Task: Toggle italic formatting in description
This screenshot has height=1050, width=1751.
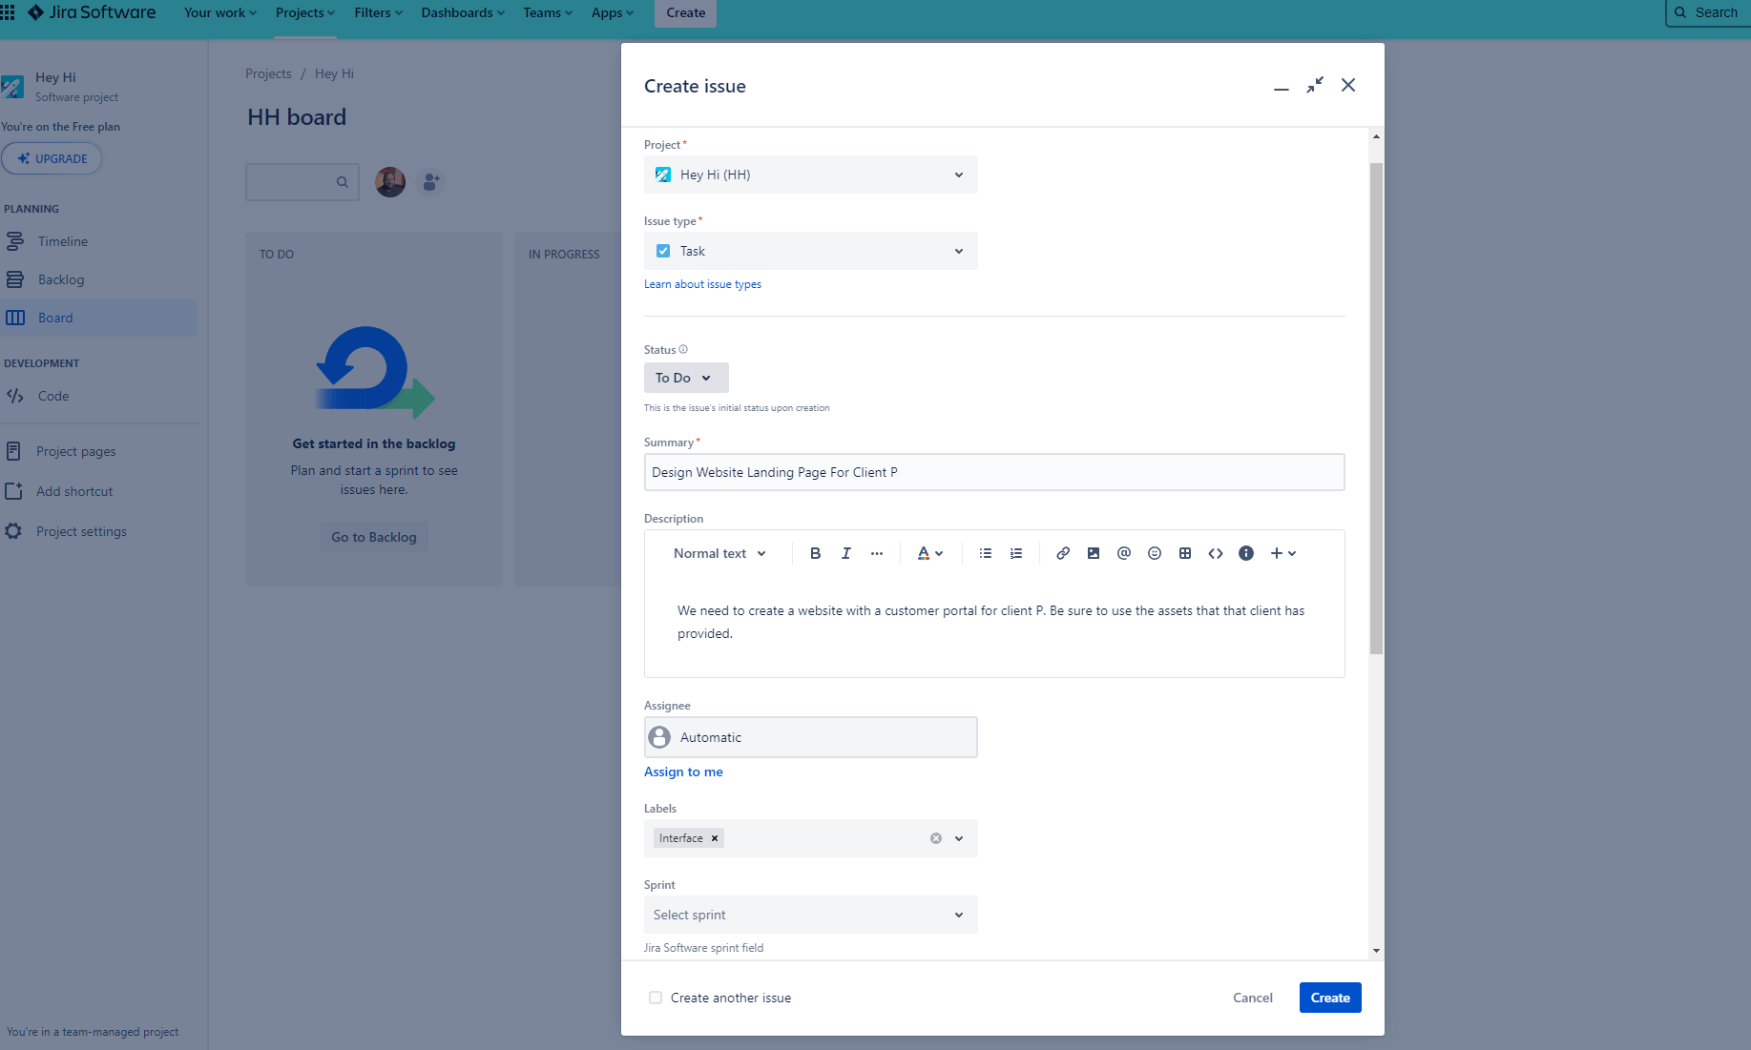Action: (845, 553)
